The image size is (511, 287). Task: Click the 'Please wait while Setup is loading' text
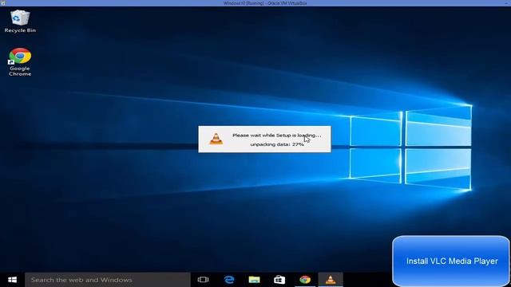click(277, 135)
